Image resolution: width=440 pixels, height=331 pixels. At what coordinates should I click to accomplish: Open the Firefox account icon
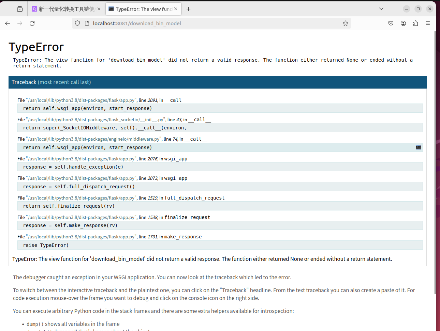pyautogui.click(x=403, y=23)
